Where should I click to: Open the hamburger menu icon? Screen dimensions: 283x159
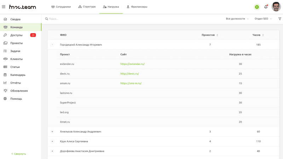click(x=4, y=7)
